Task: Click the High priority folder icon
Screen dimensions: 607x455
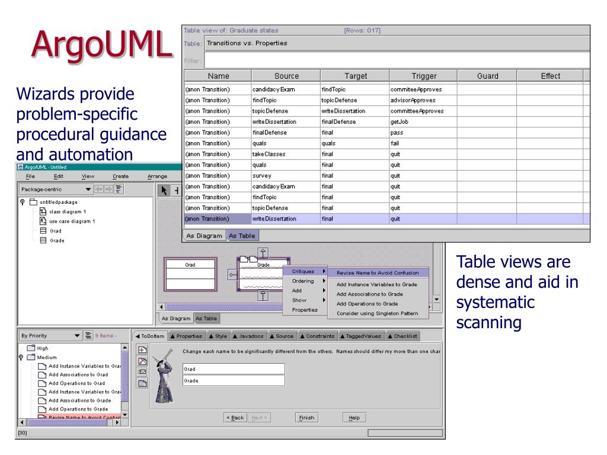Action: [31, 348]
